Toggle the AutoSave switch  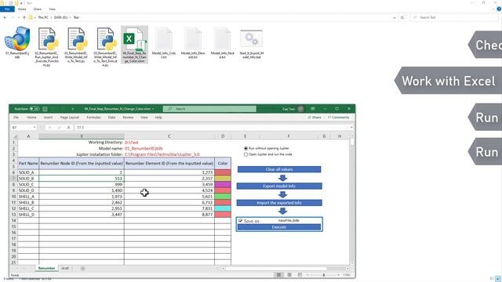35,109
